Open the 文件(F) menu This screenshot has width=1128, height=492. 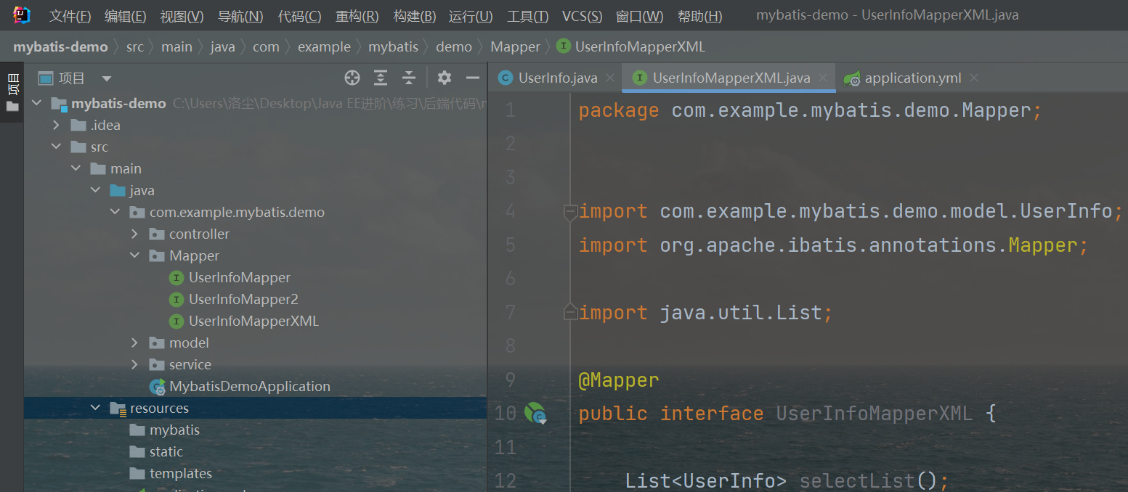coord(70,16)
